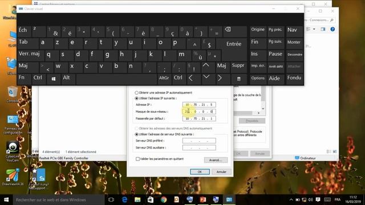Open Microsoft Store from the taskbar
The width and height of the screenshot is (365, 205).
coord(151,200)
